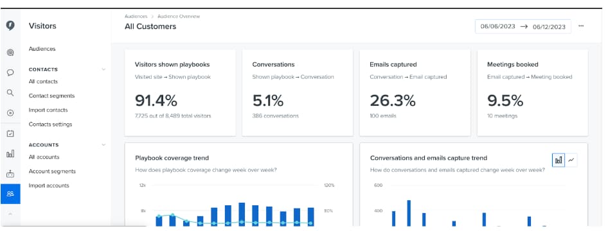The image size is (608, 231).
Task: Open the play circle icon in rail
Action: 10,113
